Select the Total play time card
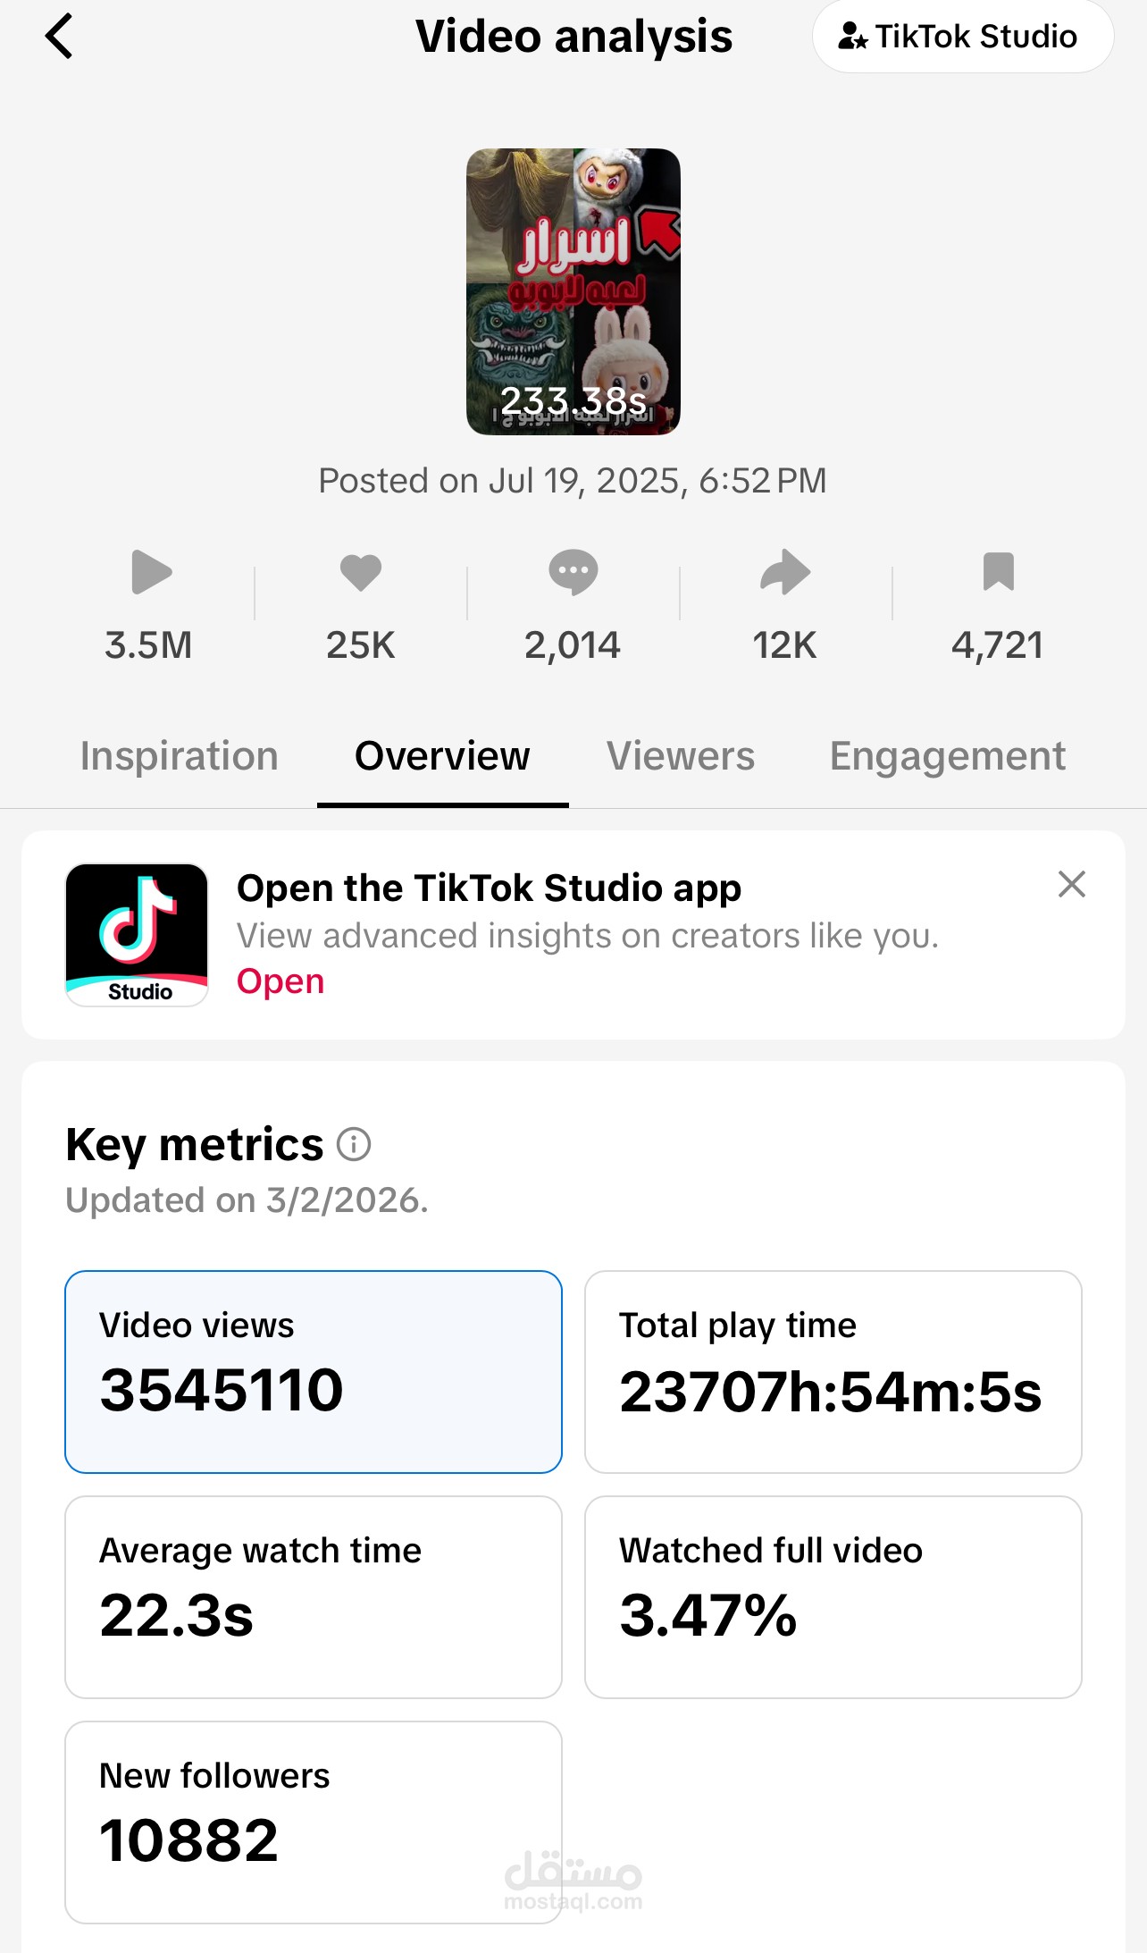 pos(833,1371)
